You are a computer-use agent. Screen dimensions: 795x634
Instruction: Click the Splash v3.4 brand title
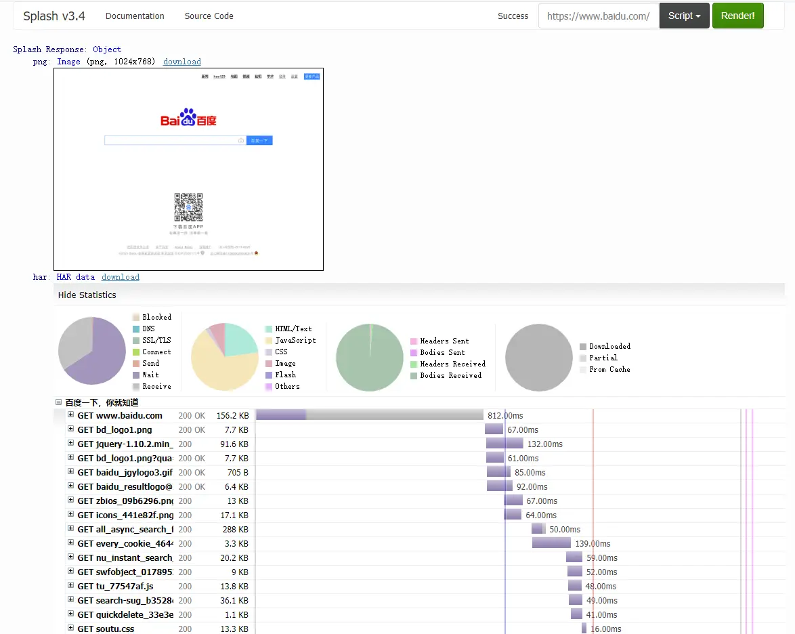pos(54,16)
